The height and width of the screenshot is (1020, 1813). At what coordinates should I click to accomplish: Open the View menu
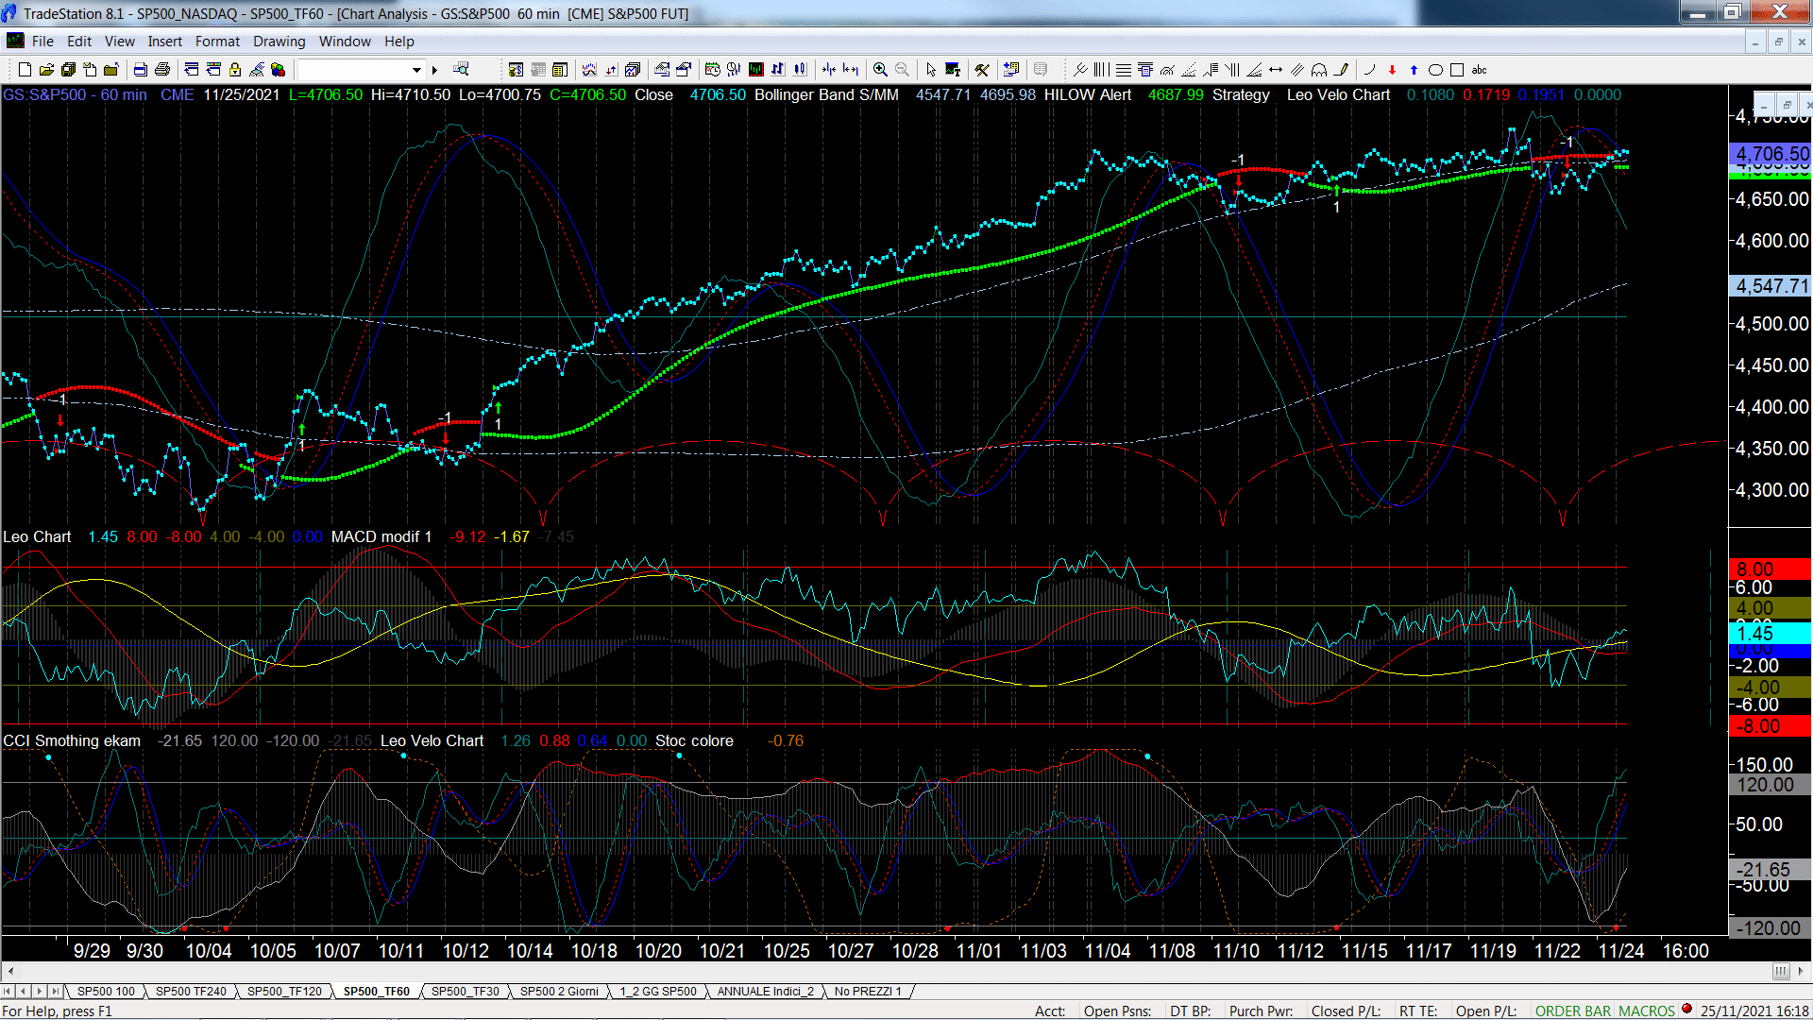(x=120, y=42)
